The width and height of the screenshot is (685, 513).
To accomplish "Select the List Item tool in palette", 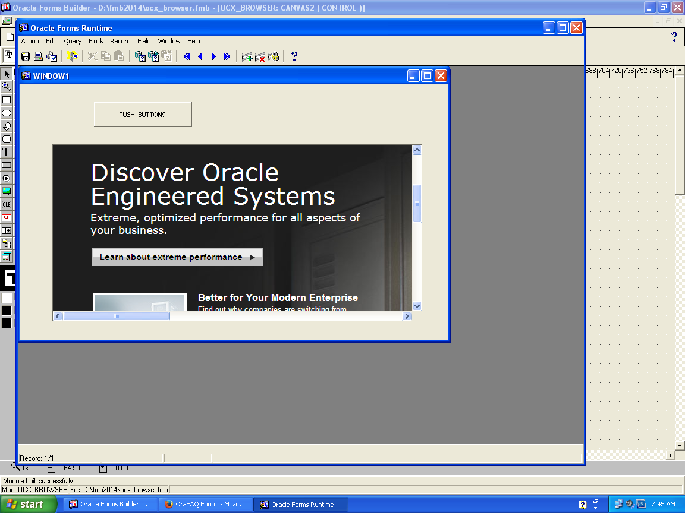I will pyautogui.click(x=7, y=230).
